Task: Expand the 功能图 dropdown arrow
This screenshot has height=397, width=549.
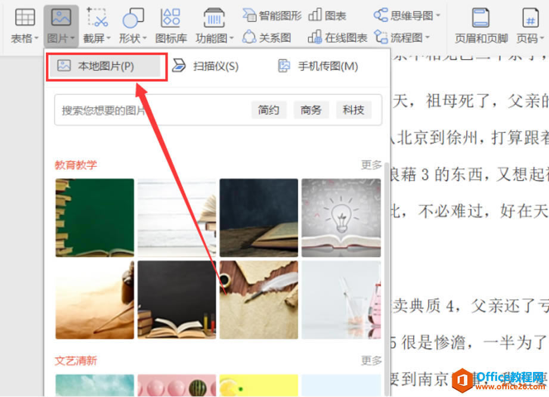Action: 231,38
